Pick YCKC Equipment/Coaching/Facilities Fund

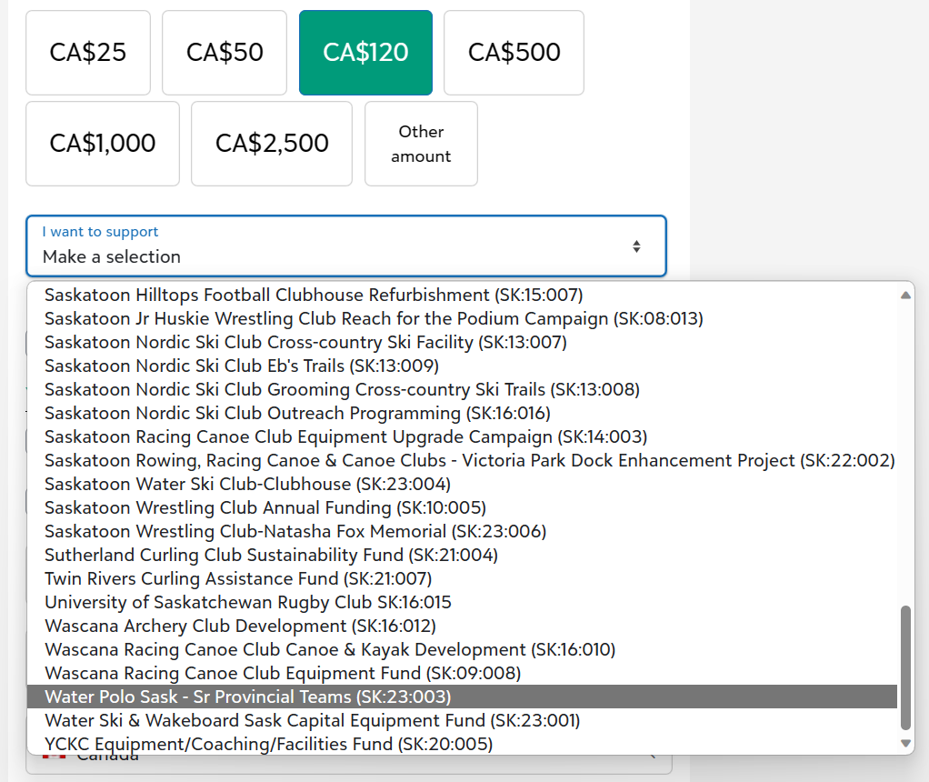[462, 744]
